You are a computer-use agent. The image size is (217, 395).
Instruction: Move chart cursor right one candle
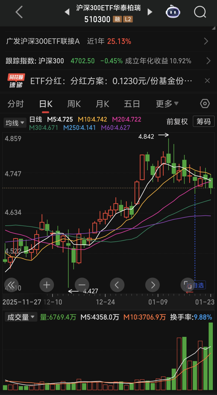click(153, 284)
